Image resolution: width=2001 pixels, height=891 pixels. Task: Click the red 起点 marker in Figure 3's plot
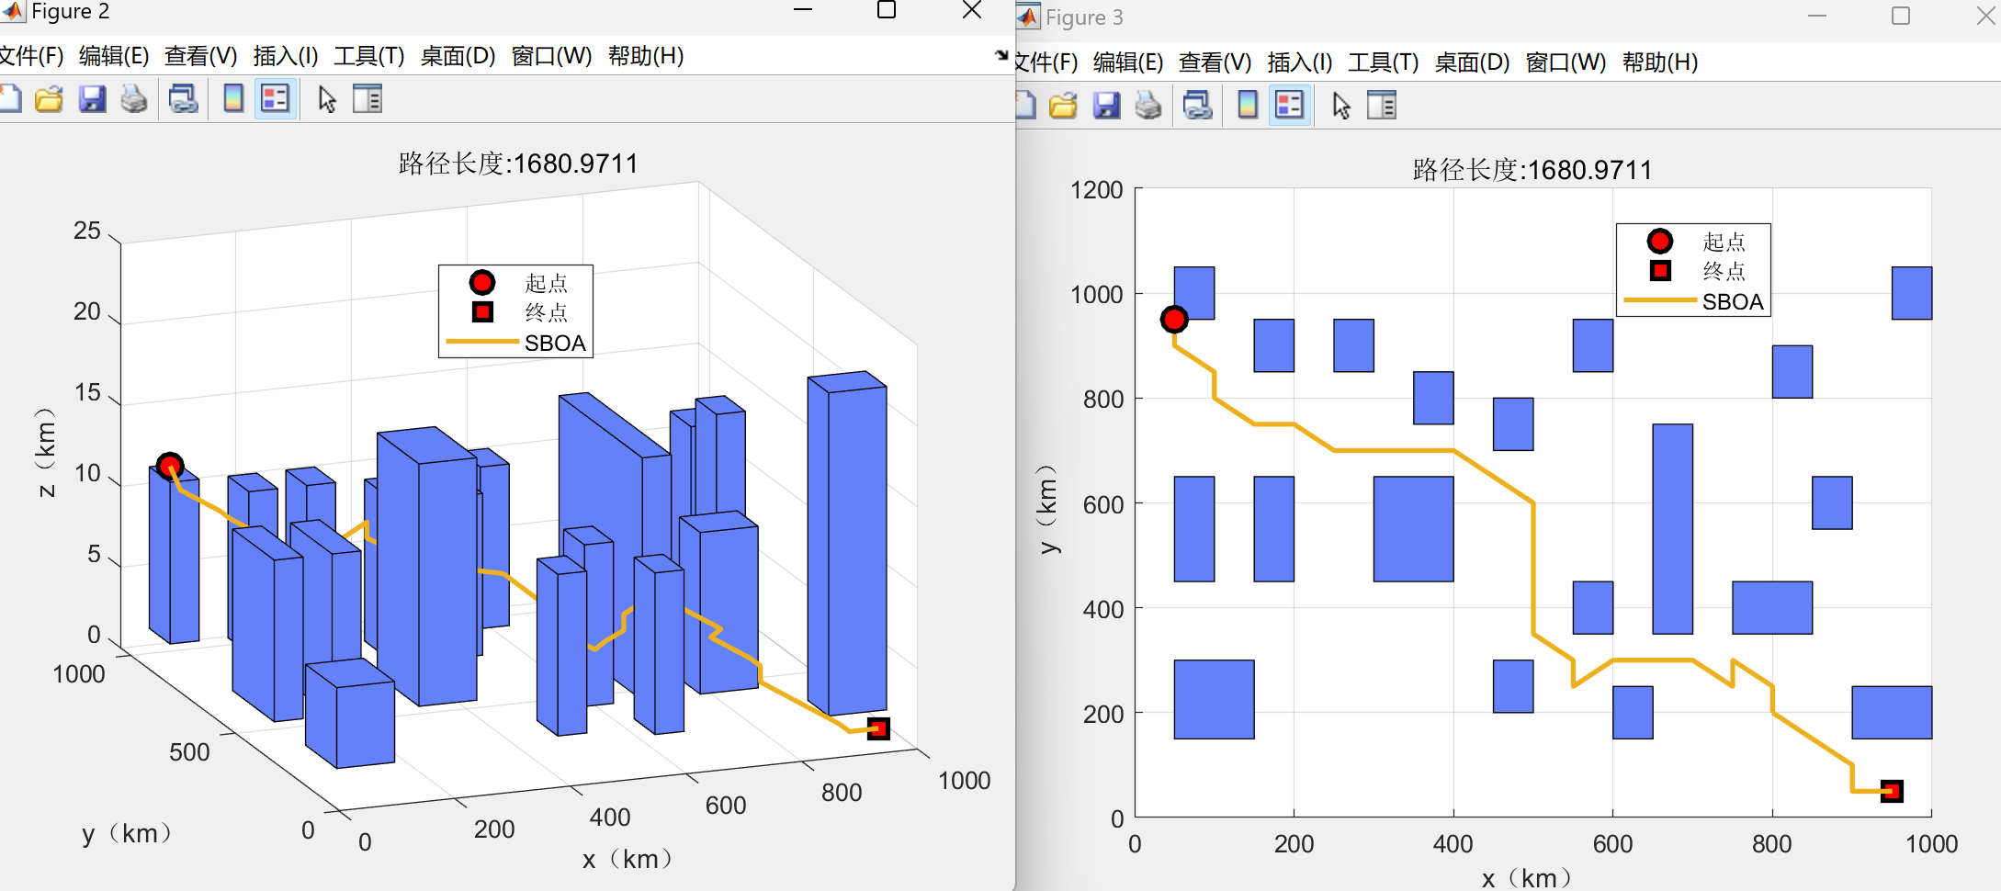[1175, 319]
